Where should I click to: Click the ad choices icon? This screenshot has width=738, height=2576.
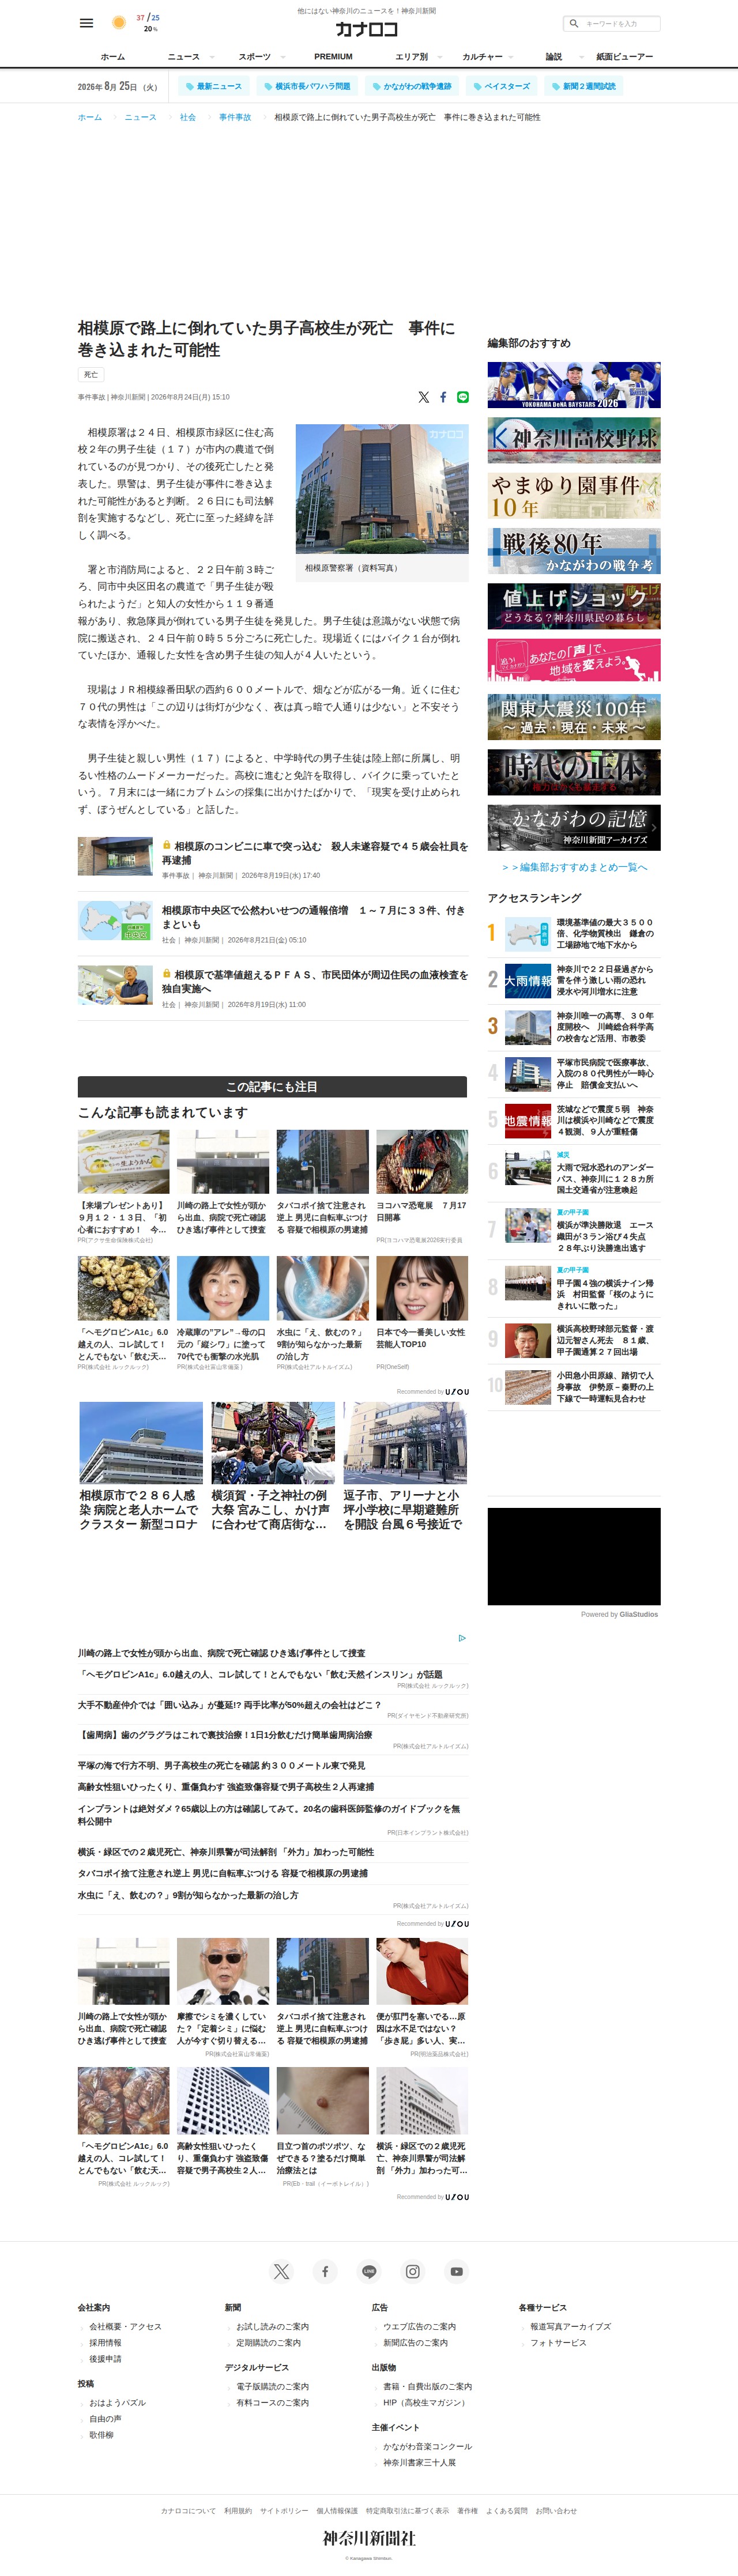click(462, 1638)
